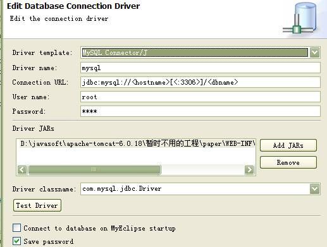Click the right arrow of JAR list scrollbar
The height and width of the screenshot is (247, 327).
click(x=249, y=169)
